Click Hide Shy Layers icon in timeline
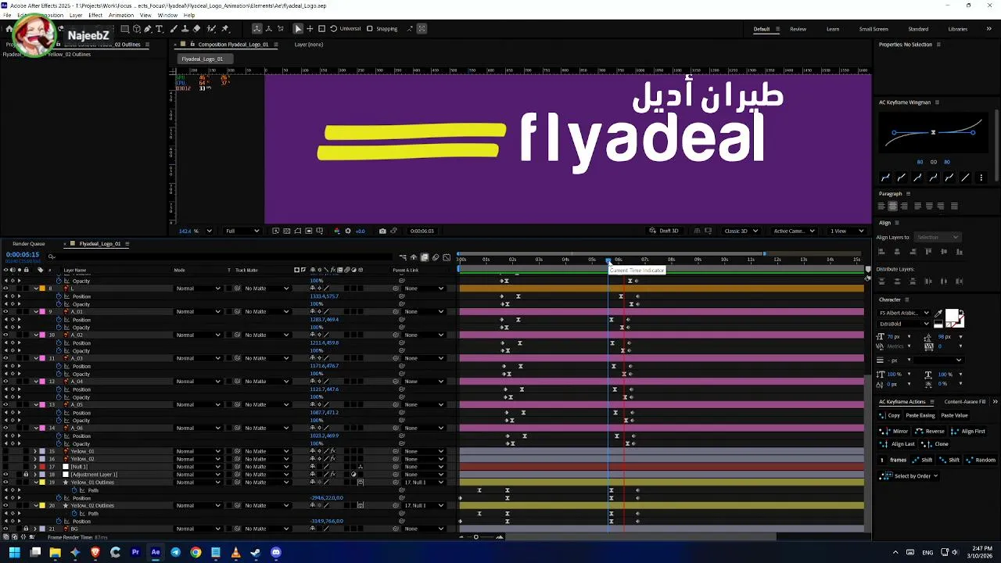The height and width of the screenshot is (563, 1001). 414,257
